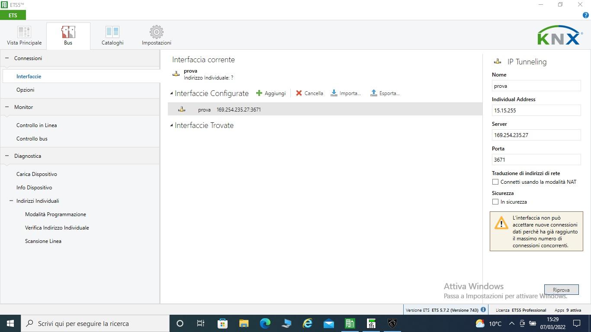
Task: Open File Explorer from taskbar
Action: click(244, 323)
